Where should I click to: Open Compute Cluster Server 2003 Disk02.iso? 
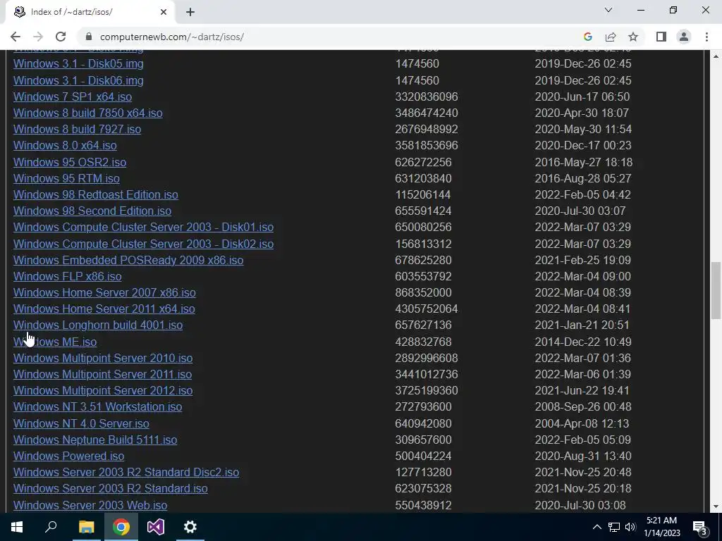pyautogui.click(x=143, y=244)
